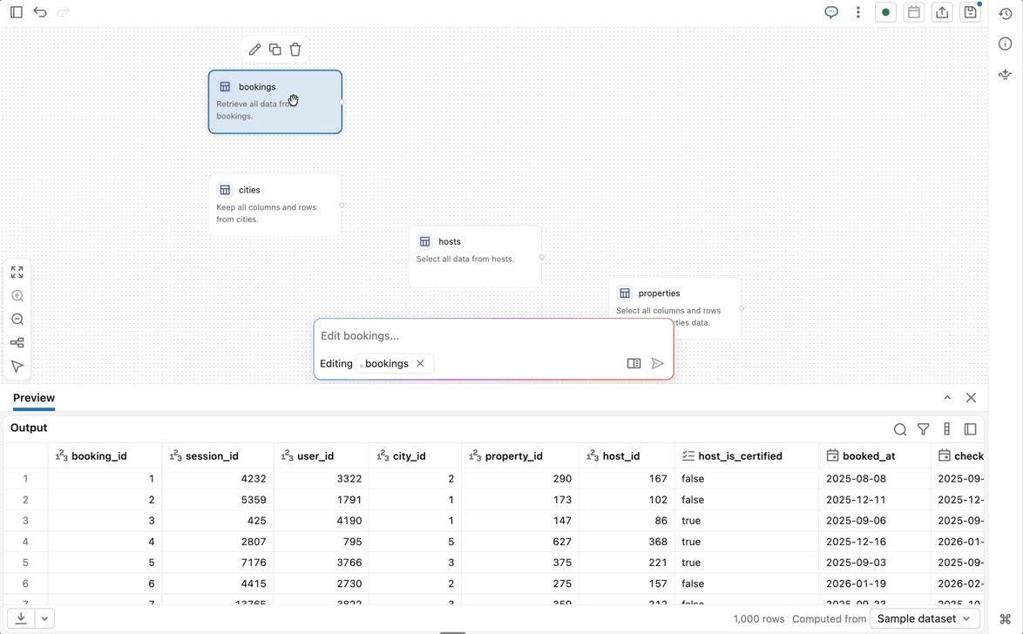Search the output table

[900, 429]
